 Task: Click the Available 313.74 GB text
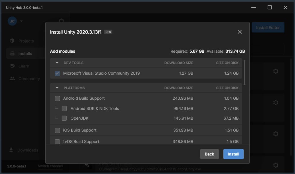[226, 51]
